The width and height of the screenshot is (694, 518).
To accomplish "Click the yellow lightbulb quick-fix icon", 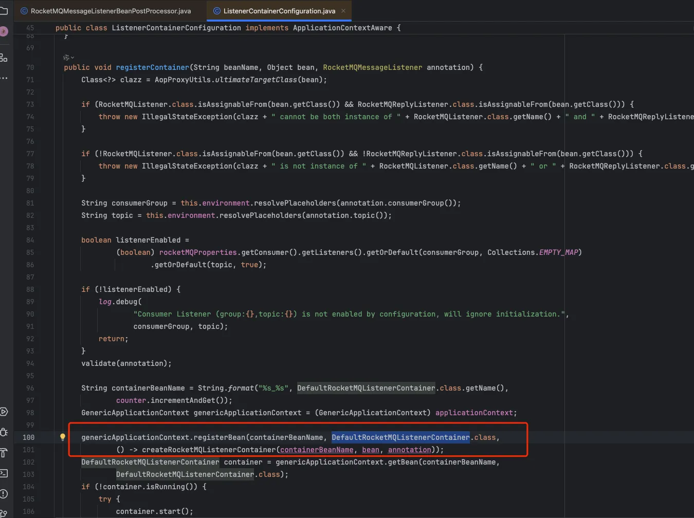I will [x=63, y=437].
